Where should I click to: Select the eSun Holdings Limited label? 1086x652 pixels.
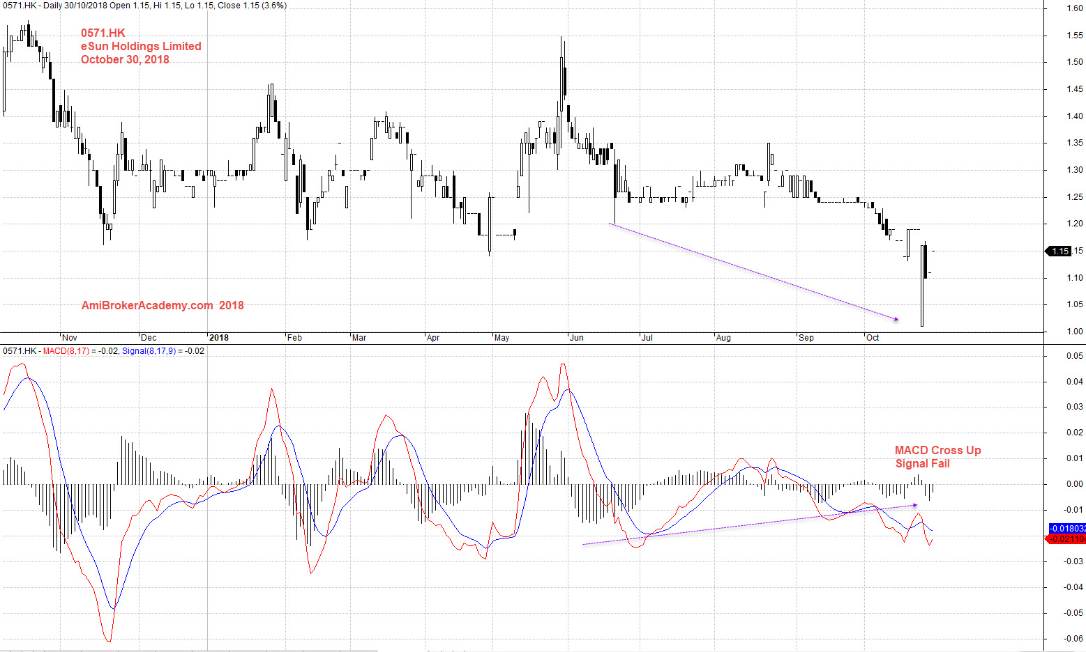(141, 46)
